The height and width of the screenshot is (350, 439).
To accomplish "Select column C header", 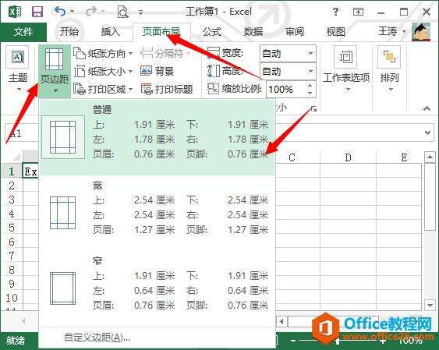I will 292,157.
